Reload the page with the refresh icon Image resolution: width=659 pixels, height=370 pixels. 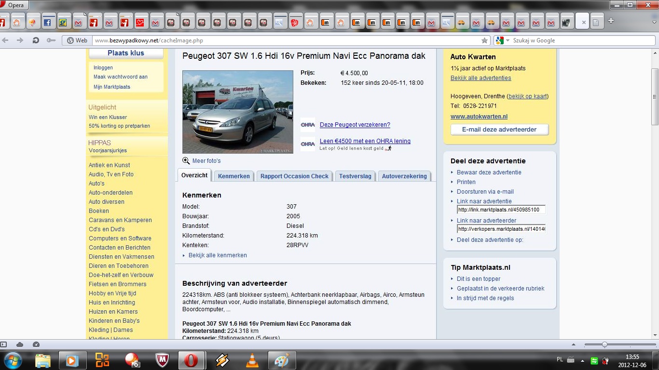point(35,40)
